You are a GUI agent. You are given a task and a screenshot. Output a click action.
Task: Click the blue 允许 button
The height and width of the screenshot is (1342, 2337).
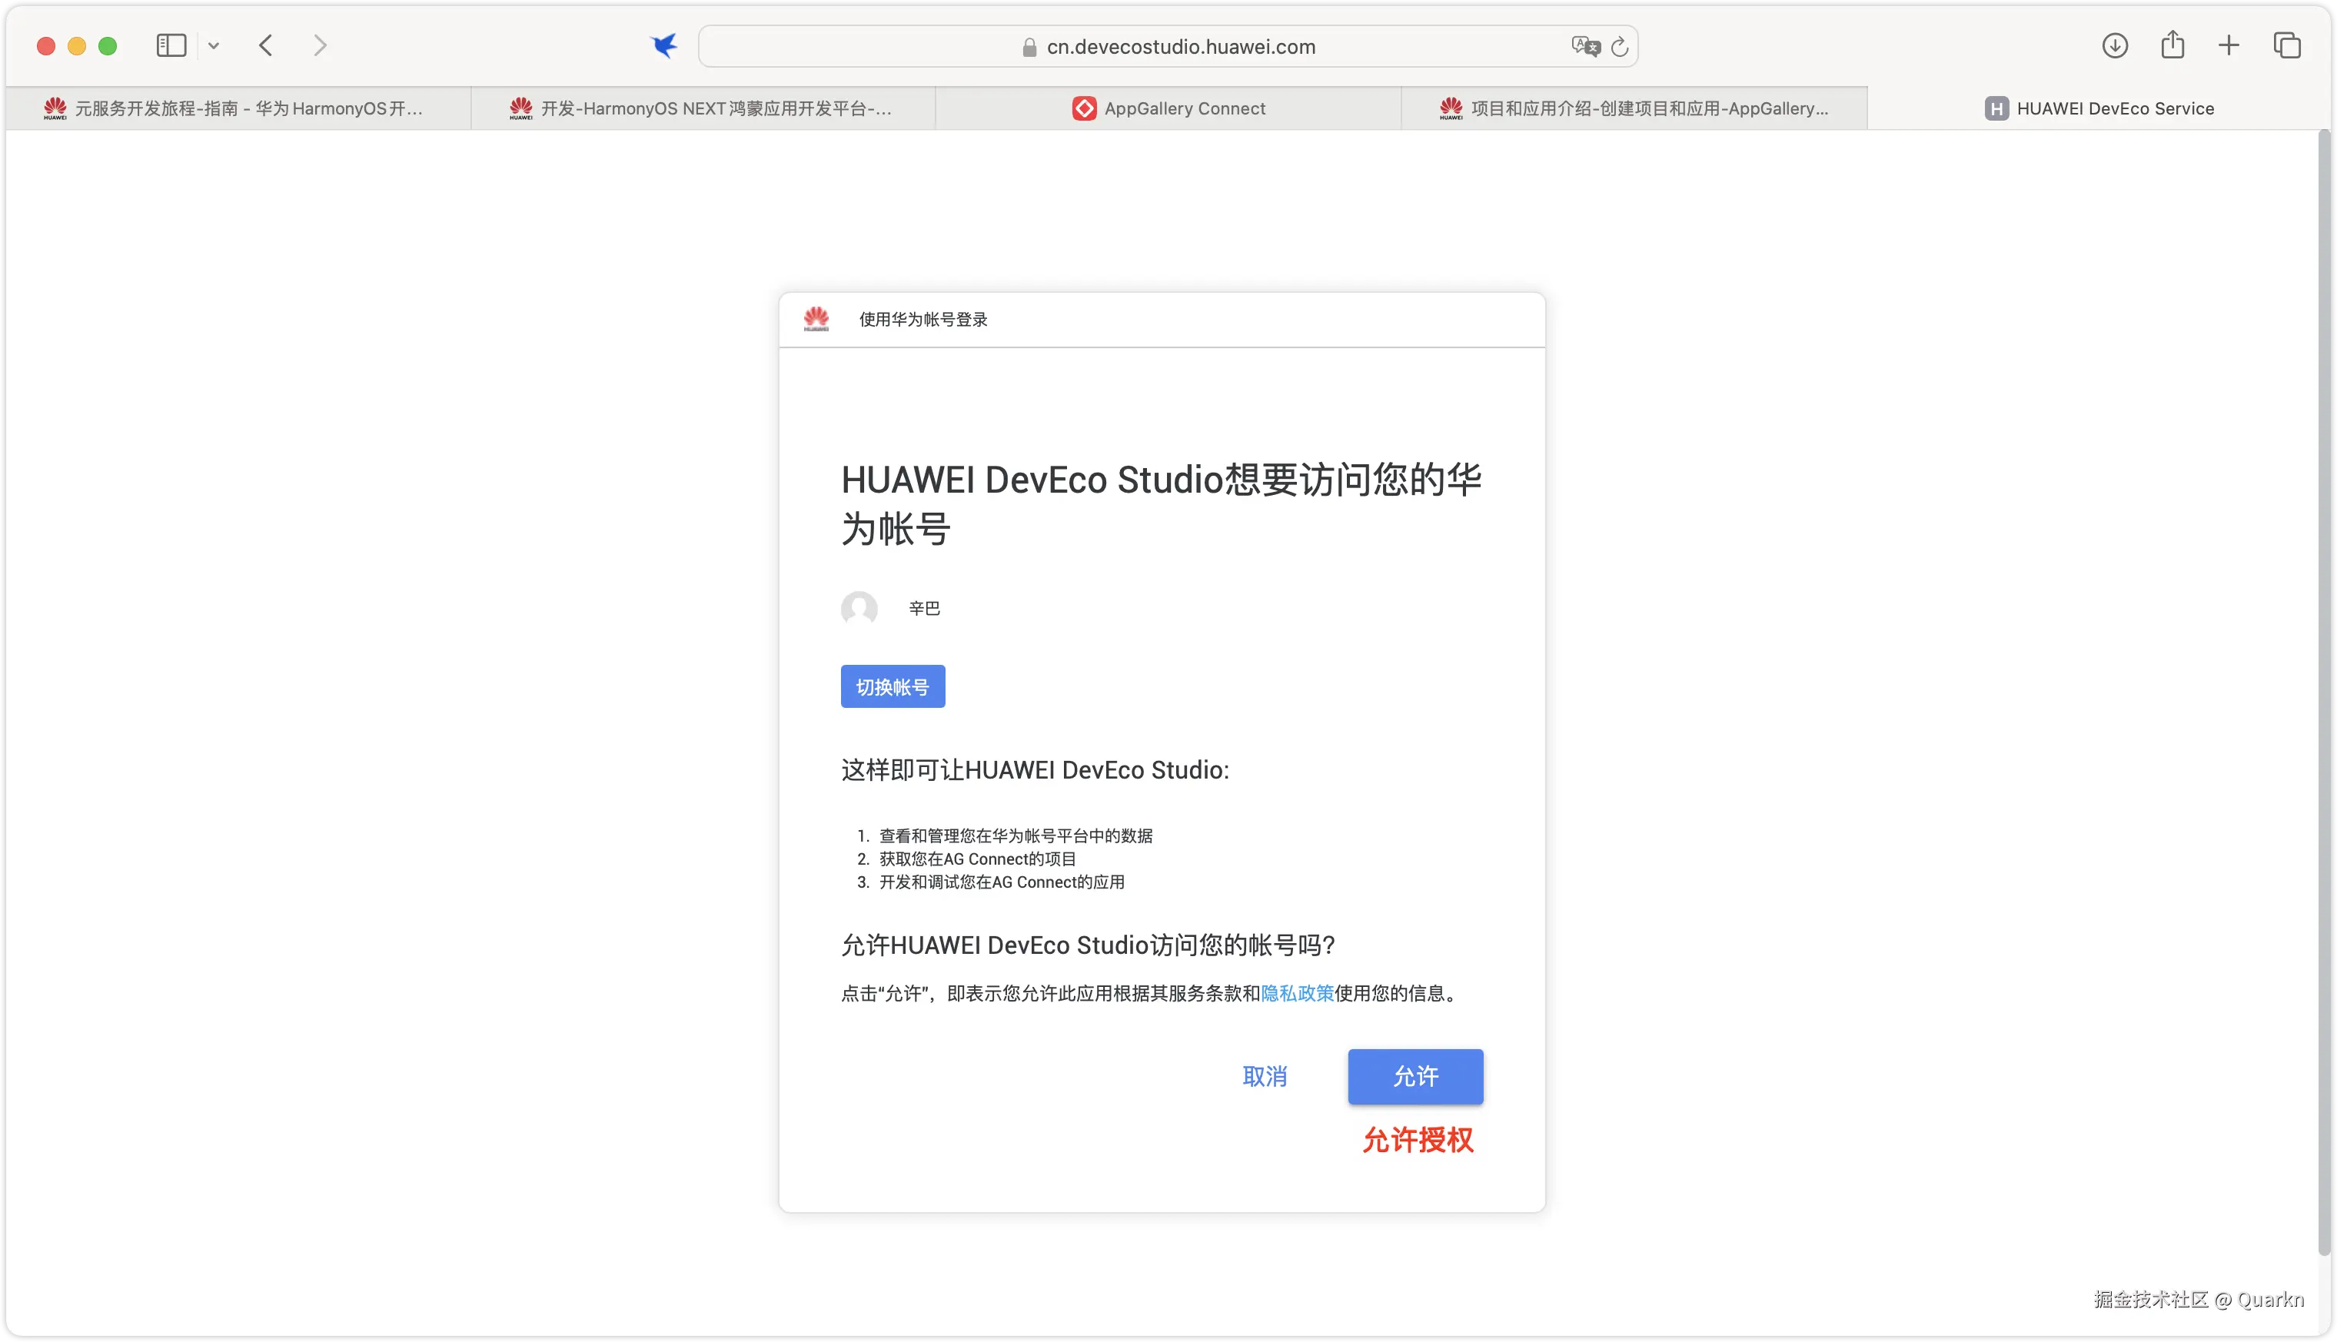(x=1415, y=1077)
